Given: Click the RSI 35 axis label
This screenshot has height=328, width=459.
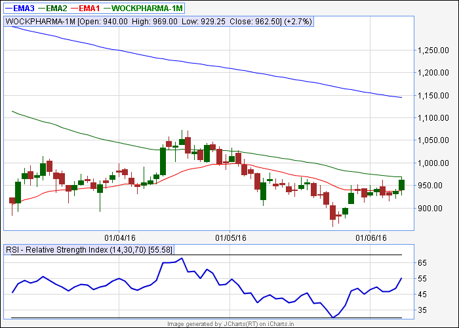Looking at the screenshot, I should tap(422, 310).
